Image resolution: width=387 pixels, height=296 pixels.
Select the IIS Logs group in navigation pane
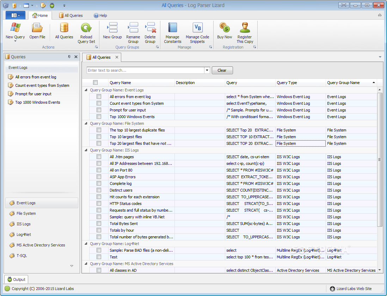pos(42,224)
